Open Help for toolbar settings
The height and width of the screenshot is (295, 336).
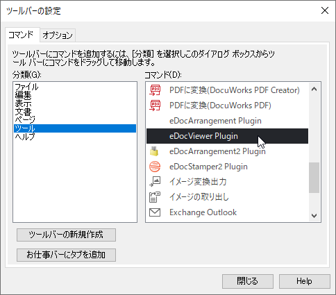click(305, 281)
